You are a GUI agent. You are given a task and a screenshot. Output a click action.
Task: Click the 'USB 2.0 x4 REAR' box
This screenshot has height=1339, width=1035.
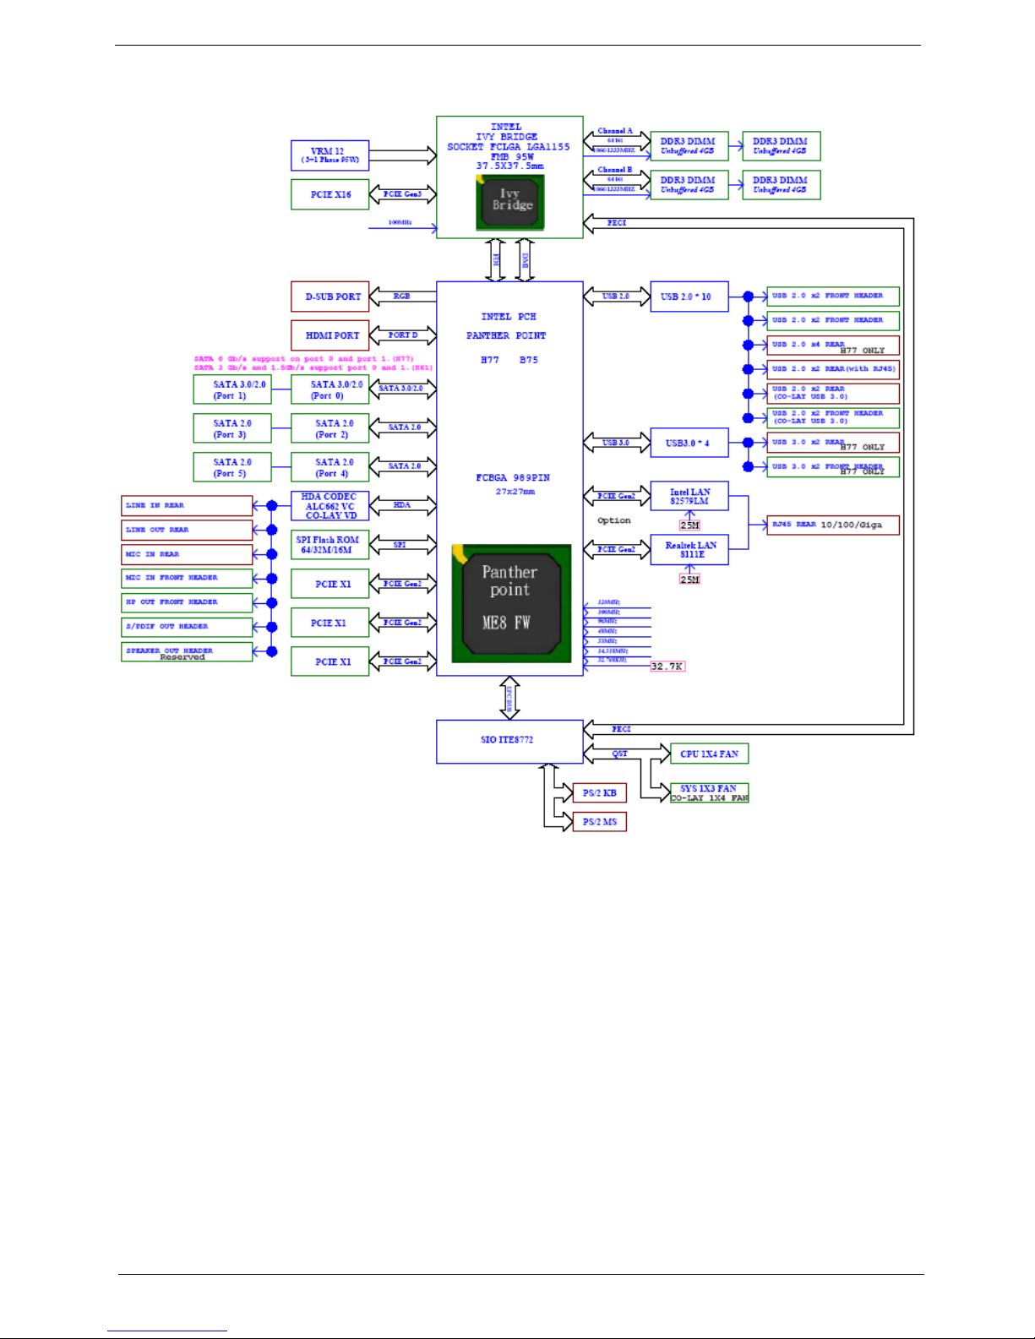(833, 345)
